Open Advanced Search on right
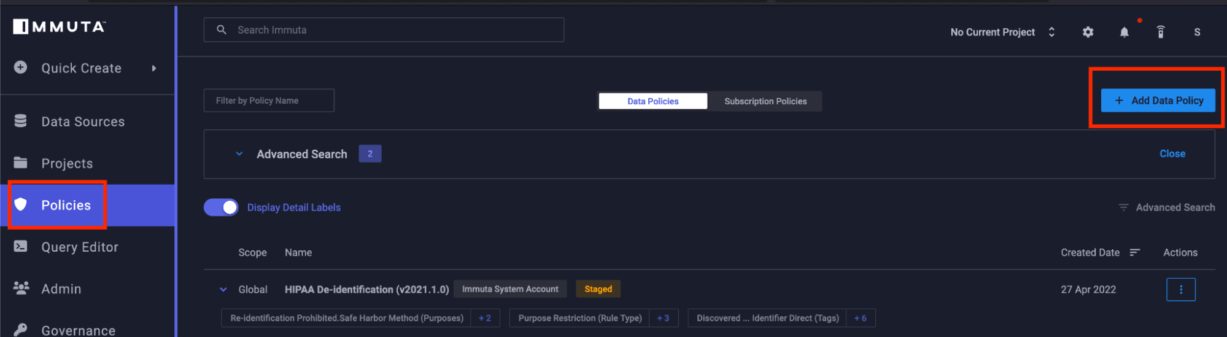The image size is (1227, 337). tap(1175, 207)
